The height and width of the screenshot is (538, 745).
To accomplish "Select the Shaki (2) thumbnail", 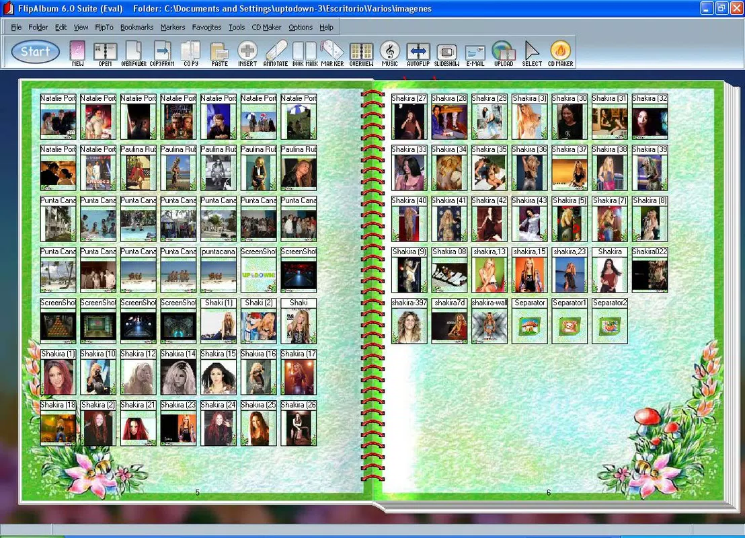I will coord(258,321).
